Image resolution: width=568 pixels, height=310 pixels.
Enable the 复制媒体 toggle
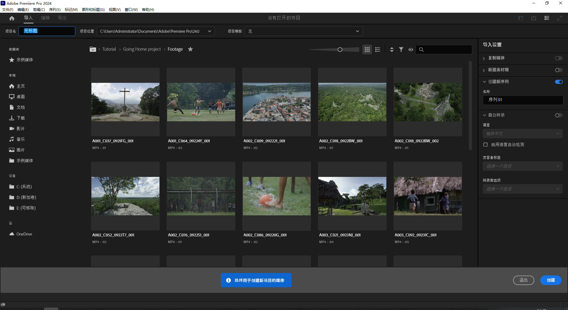coord(559,58)
